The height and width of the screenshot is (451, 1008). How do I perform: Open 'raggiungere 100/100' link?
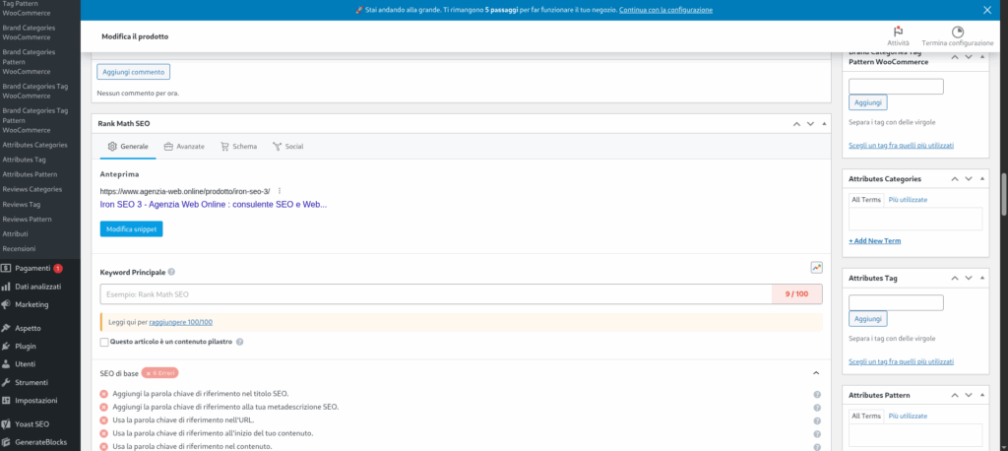181,322
